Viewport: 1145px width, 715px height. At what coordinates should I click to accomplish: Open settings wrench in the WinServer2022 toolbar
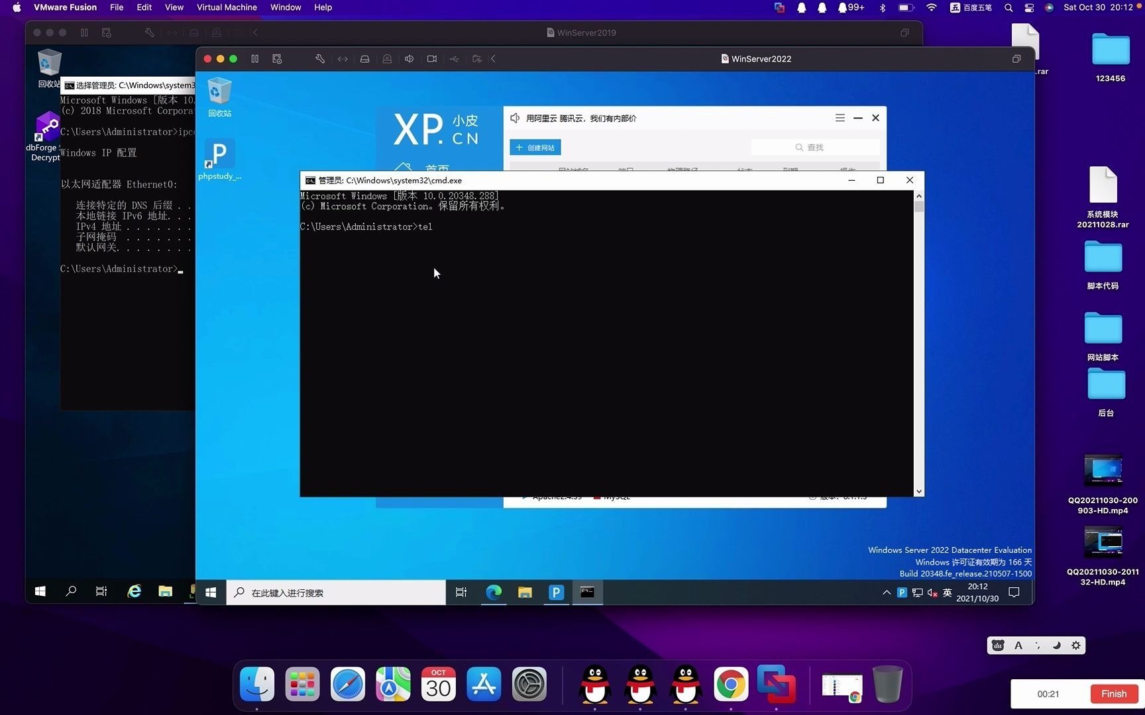pyautogui.click(x=320, y=59)
